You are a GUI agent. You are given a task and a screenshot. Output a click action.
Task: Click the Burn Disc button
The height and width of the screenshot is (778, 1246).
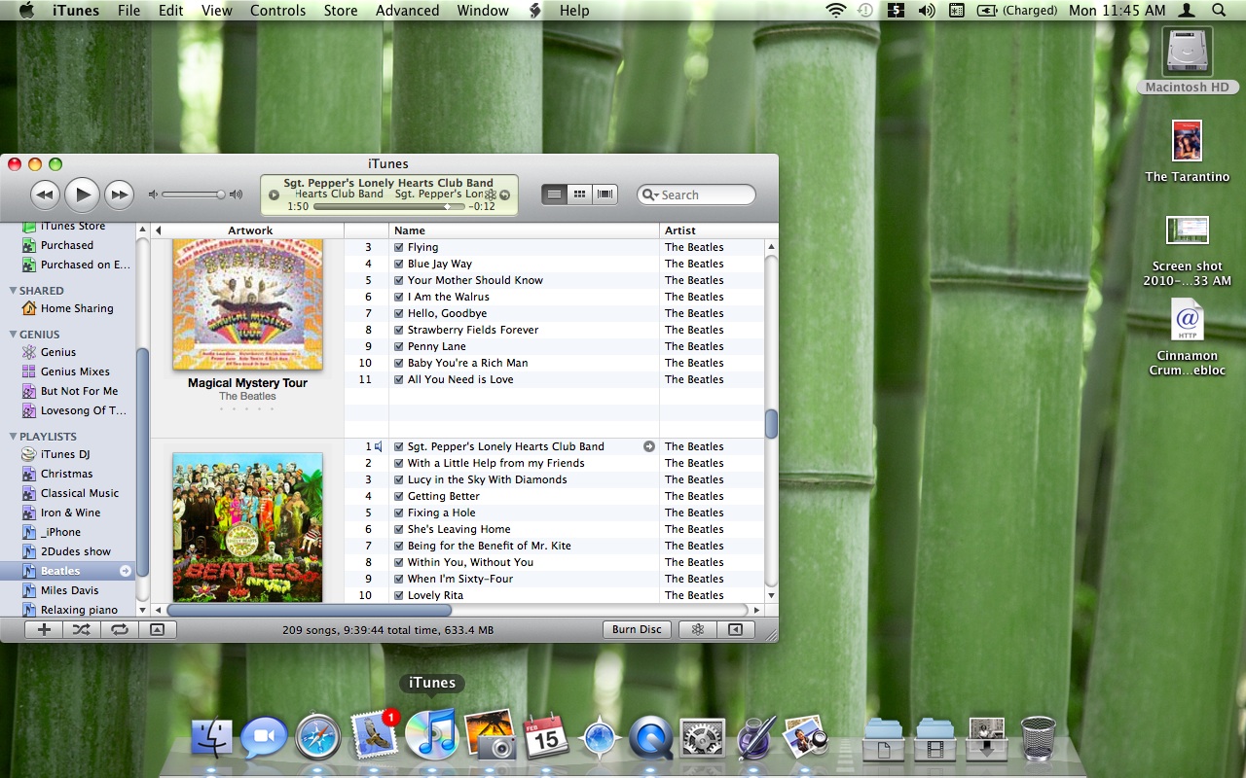(637, 629)
